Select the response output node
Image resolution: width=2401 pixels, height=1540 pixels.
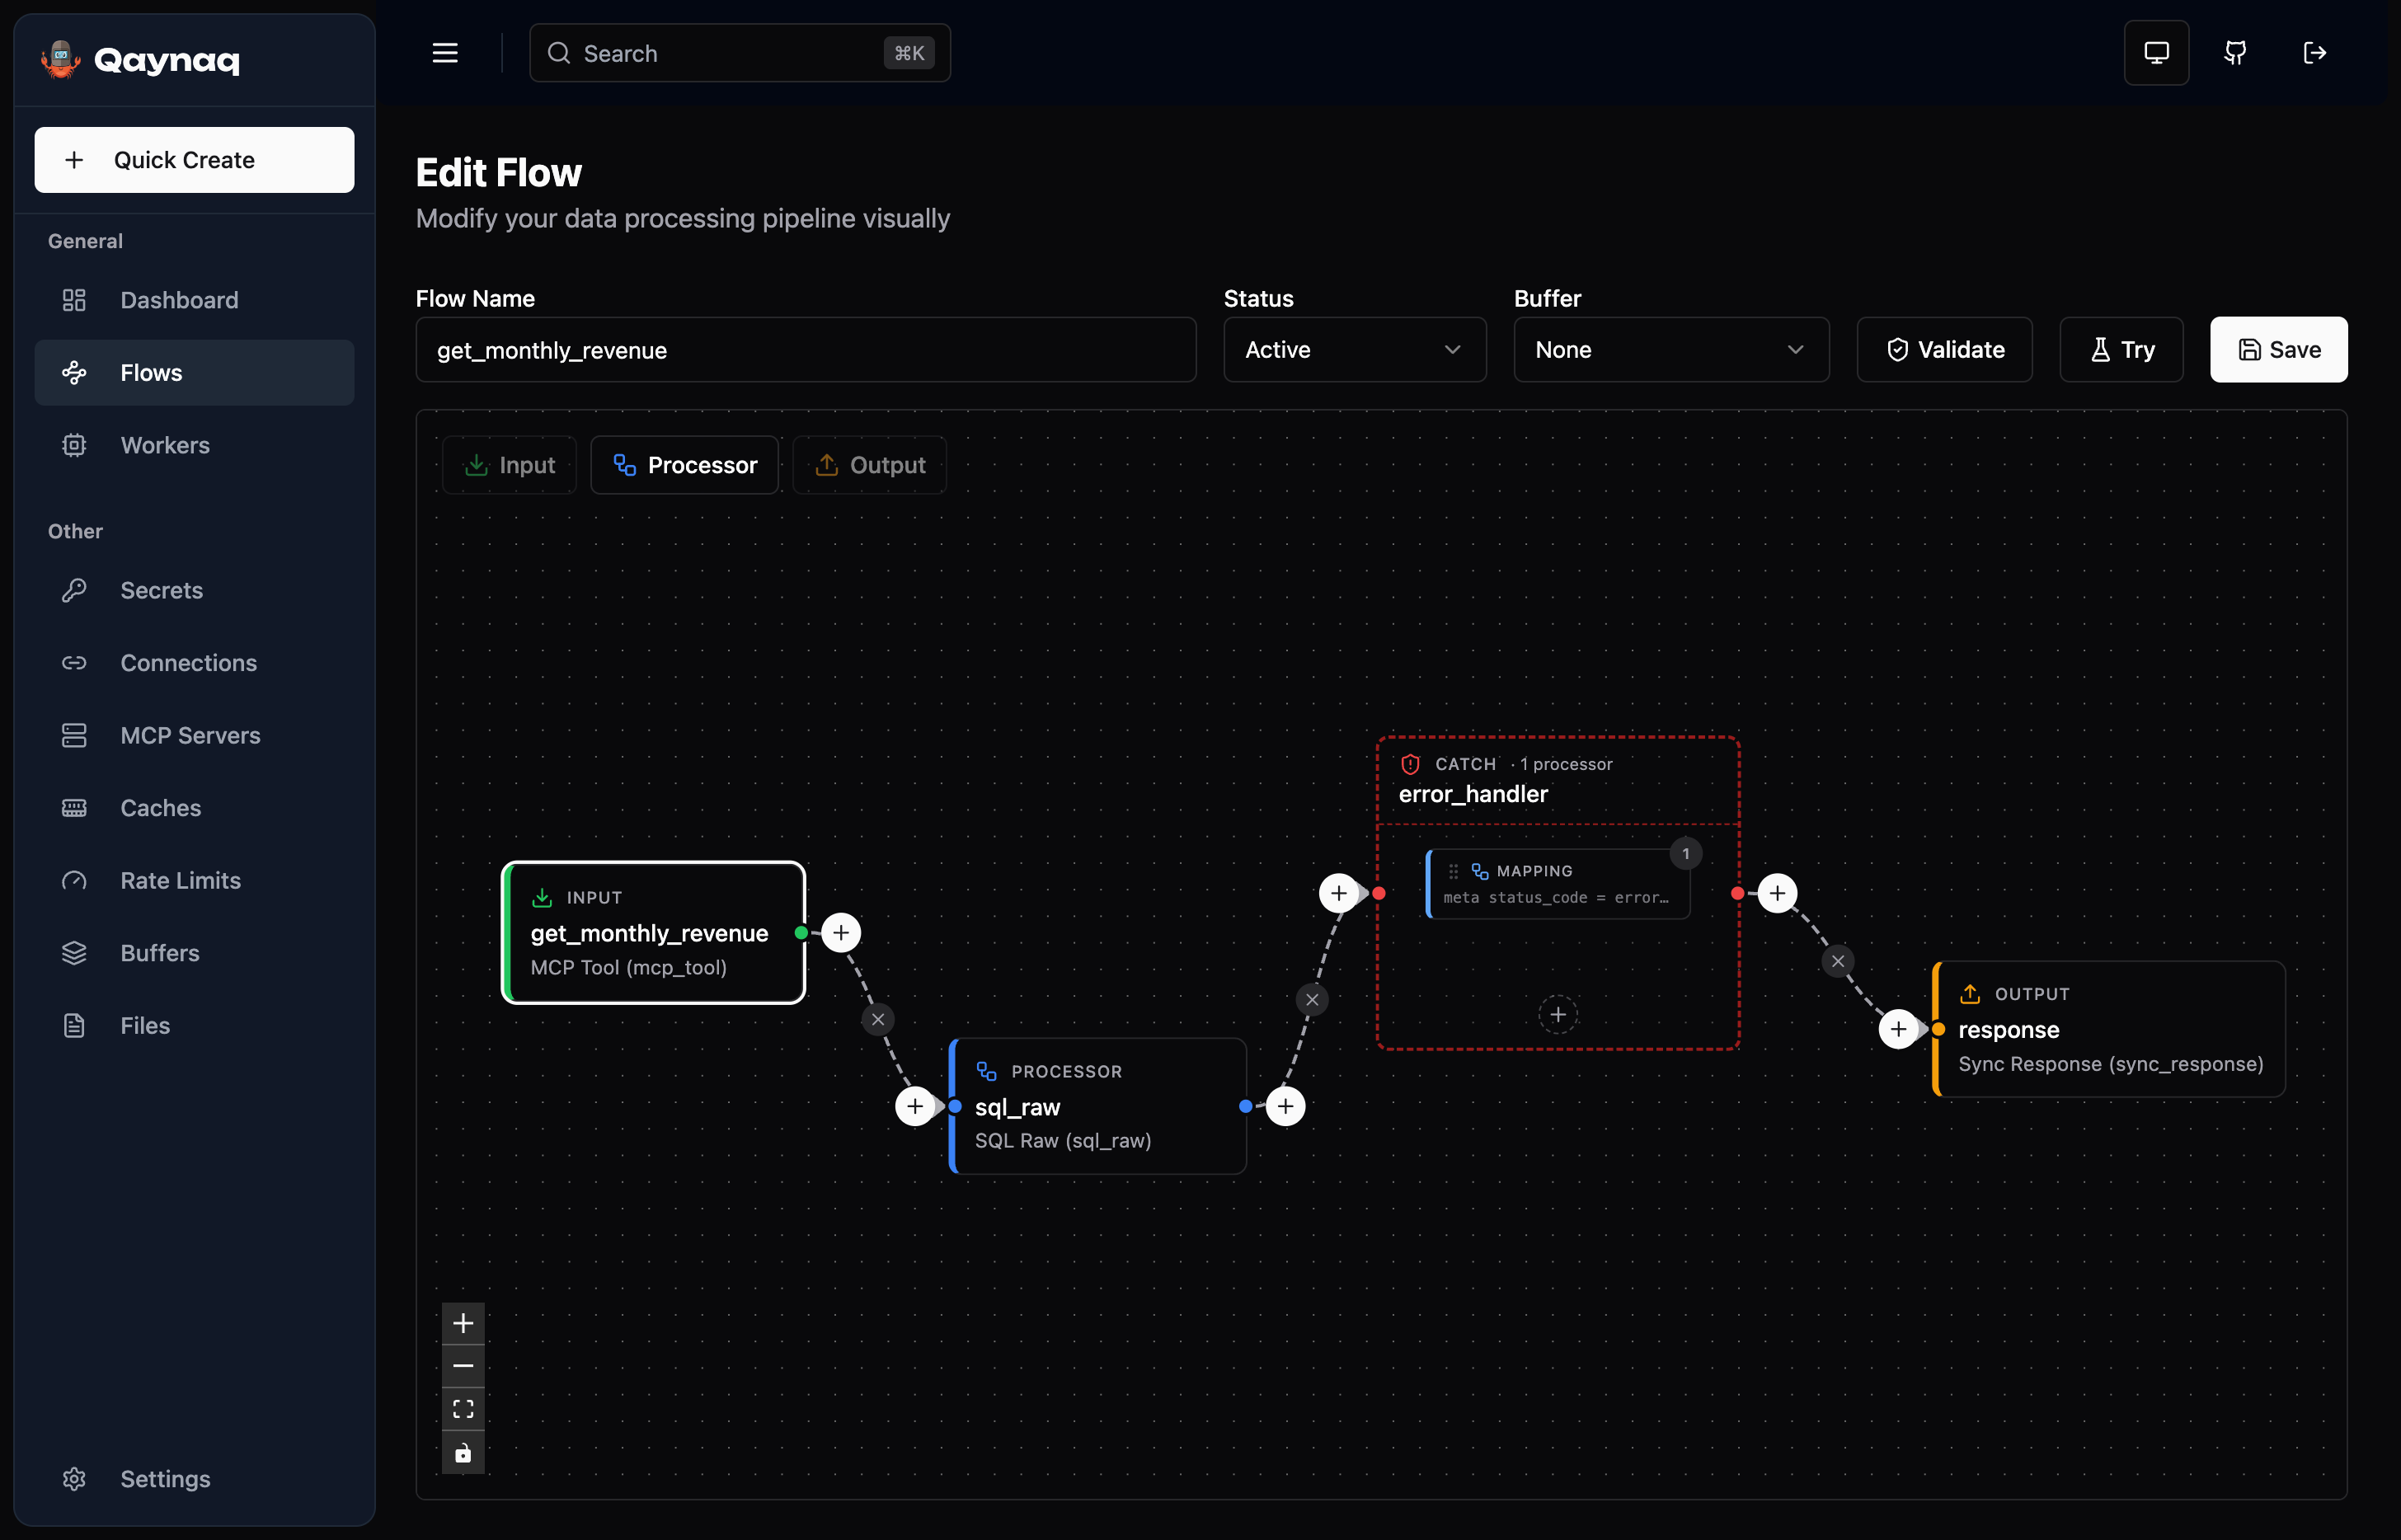[x=2109, y=1029]
